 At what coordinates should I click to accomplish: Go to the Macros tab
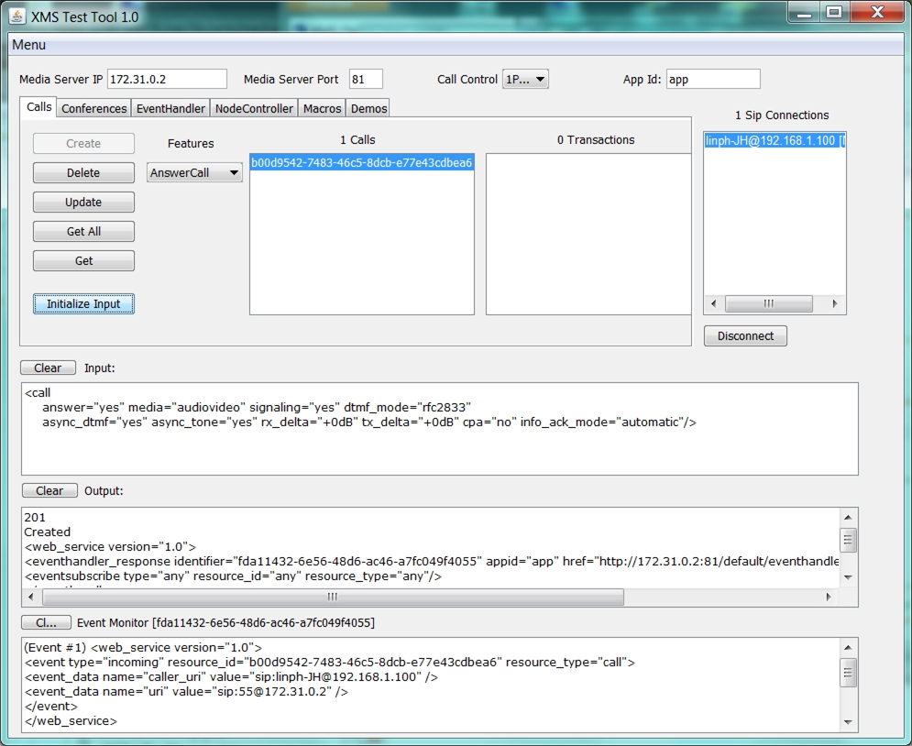click(x=322, y=108)
